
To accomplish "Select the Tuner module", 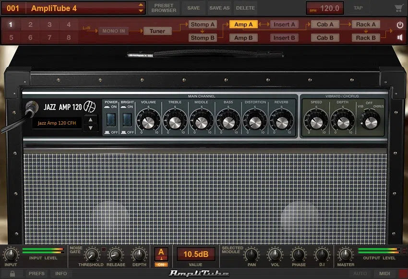I will tap(157, 31).
